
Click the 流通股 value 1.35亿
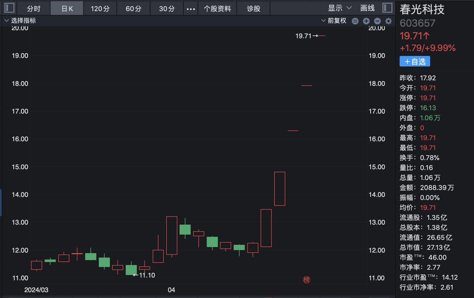[x=437, y=218]
